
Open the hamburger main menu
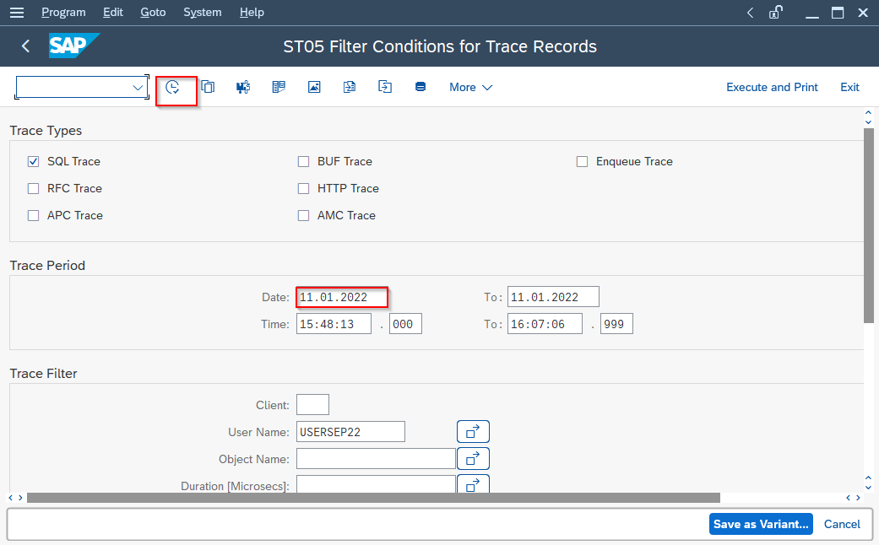(x=17, y=13)
